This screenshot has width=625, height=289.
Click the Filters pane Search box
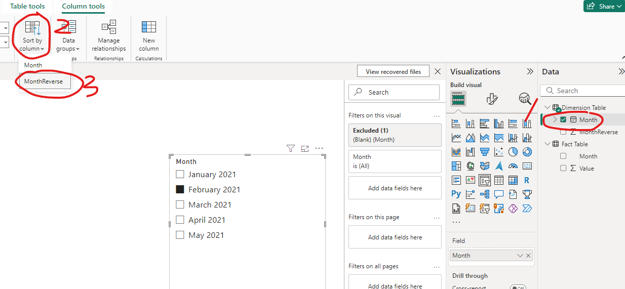tap(394, 92)
